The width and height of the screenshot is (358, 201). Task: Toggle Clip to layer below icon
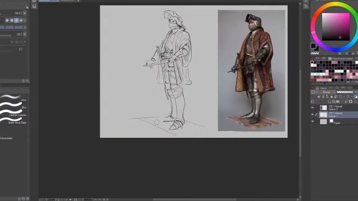coord(319,97)
